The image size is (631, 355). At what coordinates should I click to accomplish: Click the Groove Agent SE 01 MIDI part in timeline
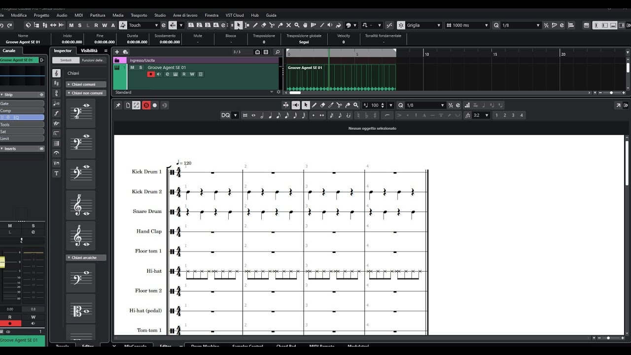pos(341,77)
